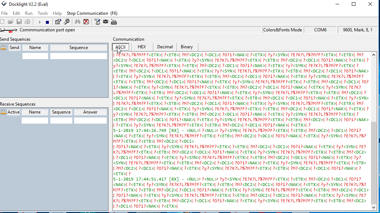This screenshot has width=380, height=213.
Task: Click the Print toolbar icon
Action: click(27, 22)
